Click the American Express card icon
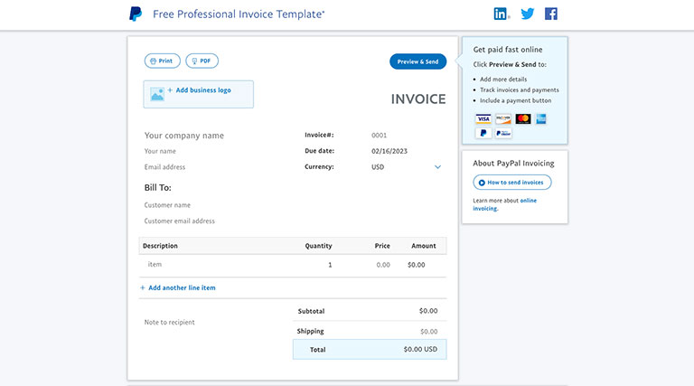This screenshot has width=694, height=386. coord(541,118)
